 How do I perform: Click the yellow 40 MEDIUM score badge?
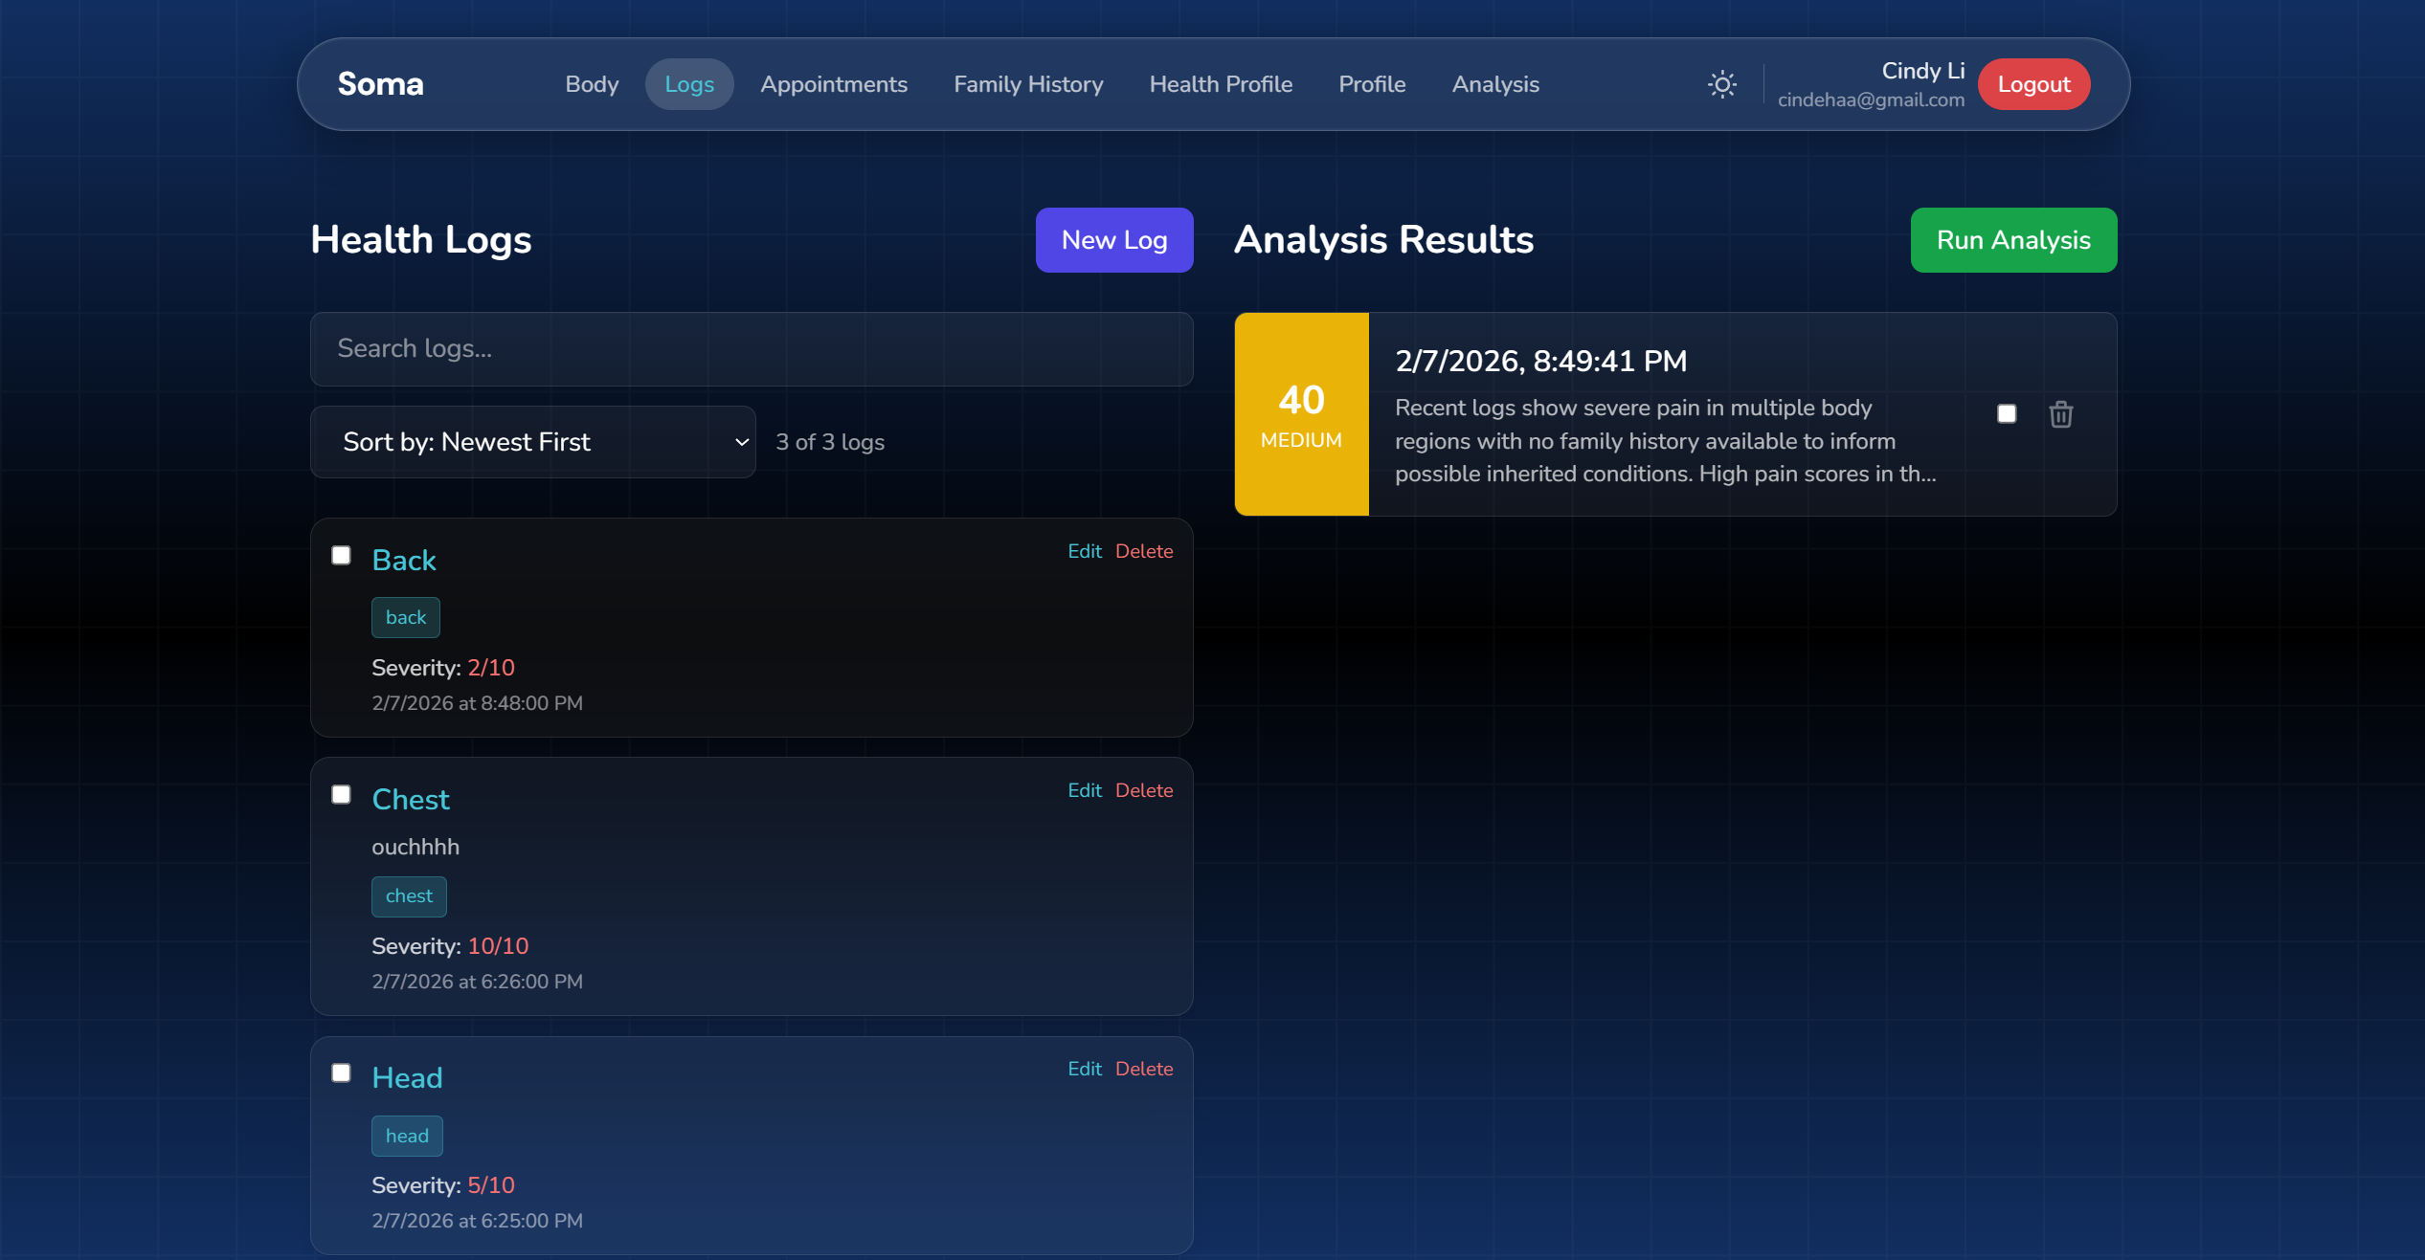(x=1301, y=414)
